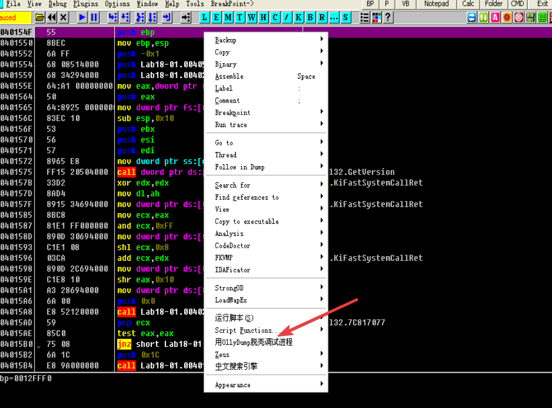The width and height of the screenshot is (552, 408).
Task: Click the Folder shortcut button
Action: pos(494,4)
